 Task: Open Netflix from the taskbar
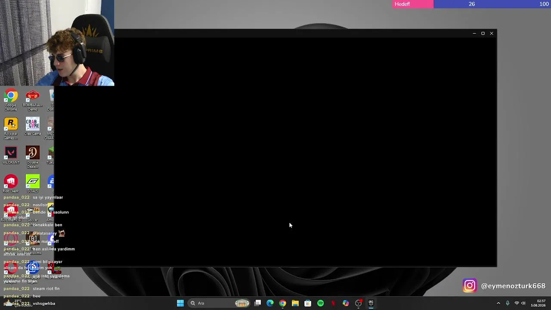[x=333, y=303]
